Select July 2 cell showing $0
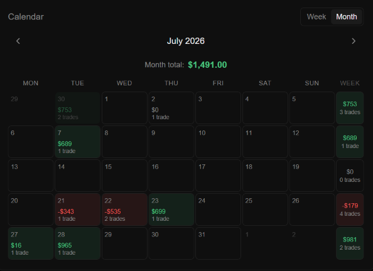373x271 pixels. pyautogui.click(x=171, y=108)
